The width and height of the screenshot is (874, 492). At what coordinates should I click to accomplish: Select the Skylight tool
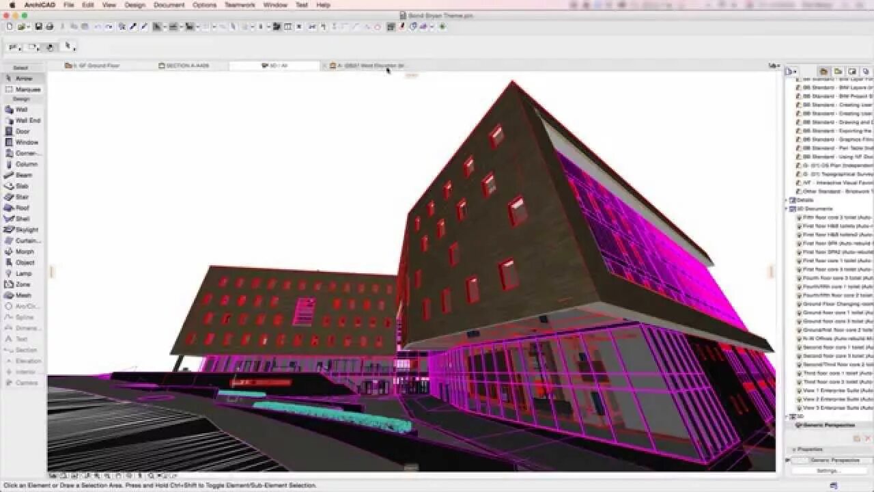point(23,230)
